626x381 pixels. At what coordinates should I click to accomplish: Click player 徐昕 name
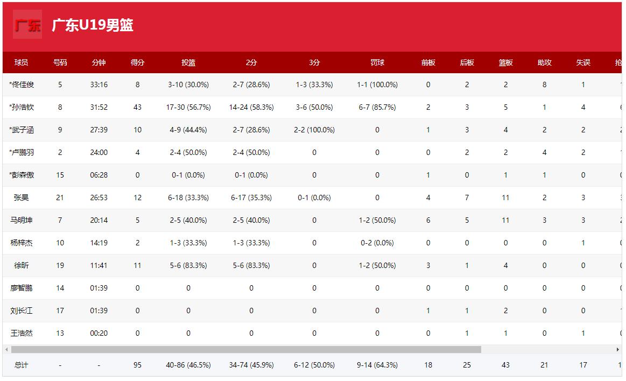tap(22, 265)
